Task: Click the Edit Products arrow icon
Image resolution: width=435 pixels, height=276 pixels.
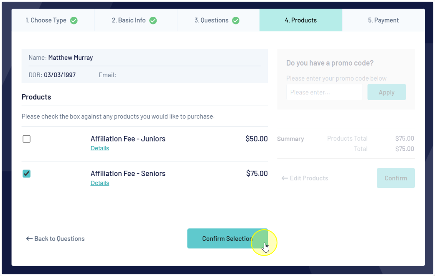Action: [285, 178]
